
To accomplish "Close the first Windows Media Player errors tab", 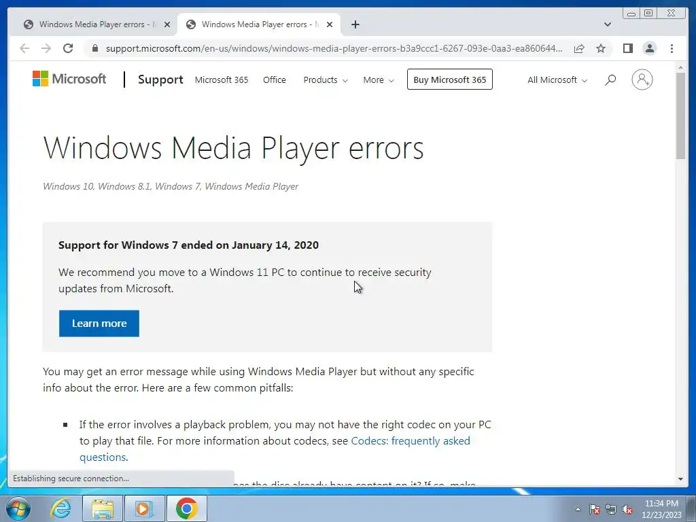I will coord(167,24).
